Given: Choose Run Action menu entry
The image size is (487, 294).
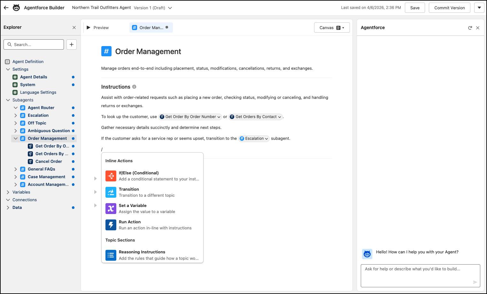Looking at the screenshot, I should point(152,225).
